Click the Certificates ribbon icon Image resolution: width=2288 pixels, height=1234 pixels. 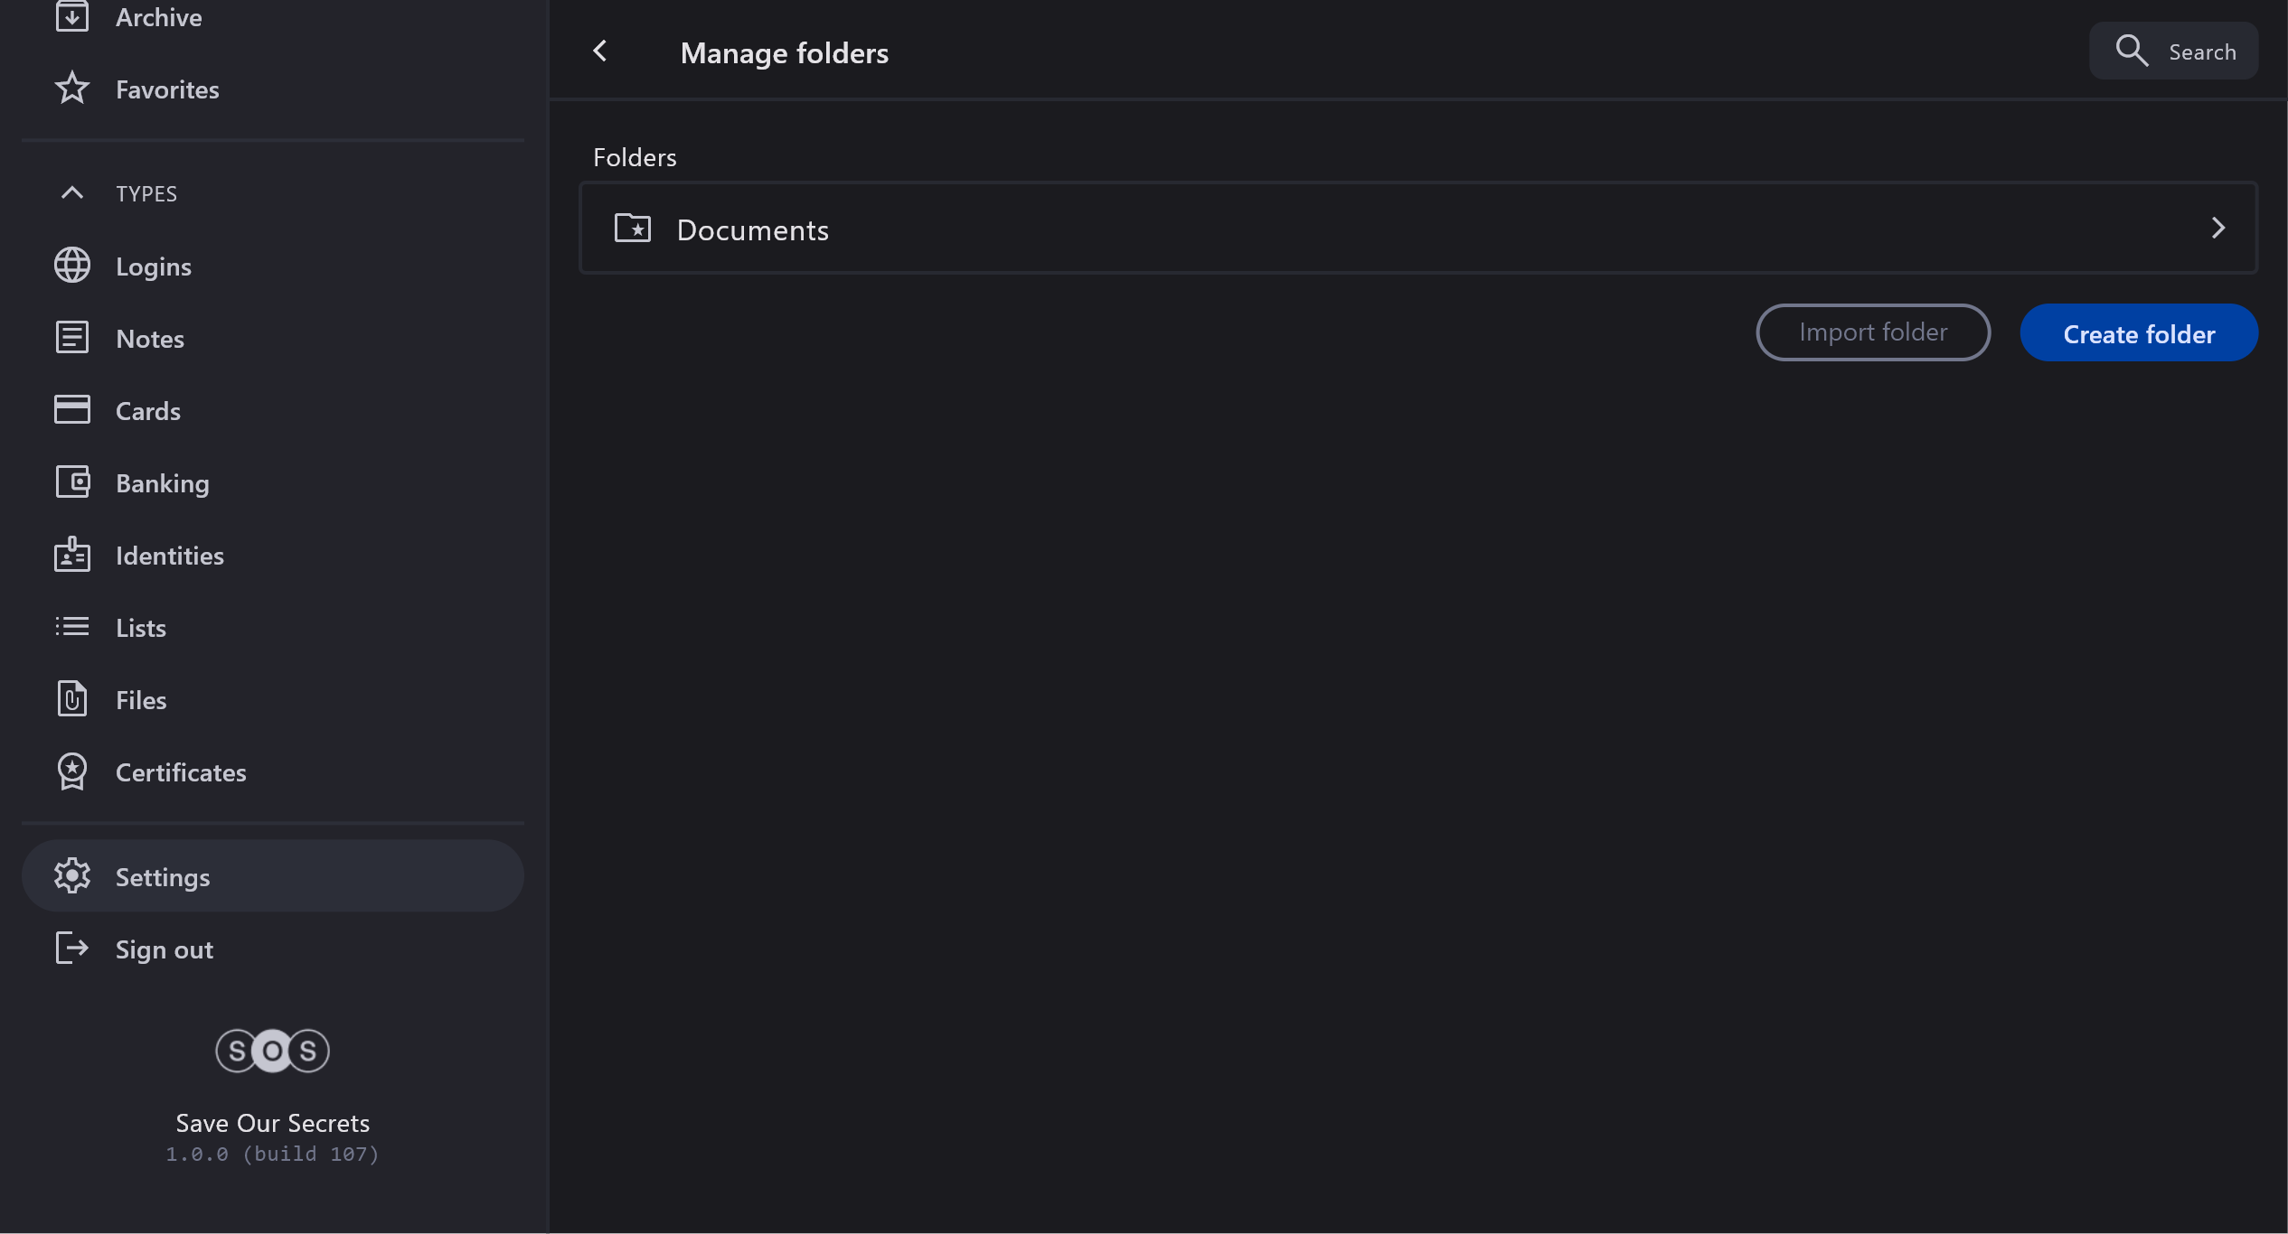point(72,771)
